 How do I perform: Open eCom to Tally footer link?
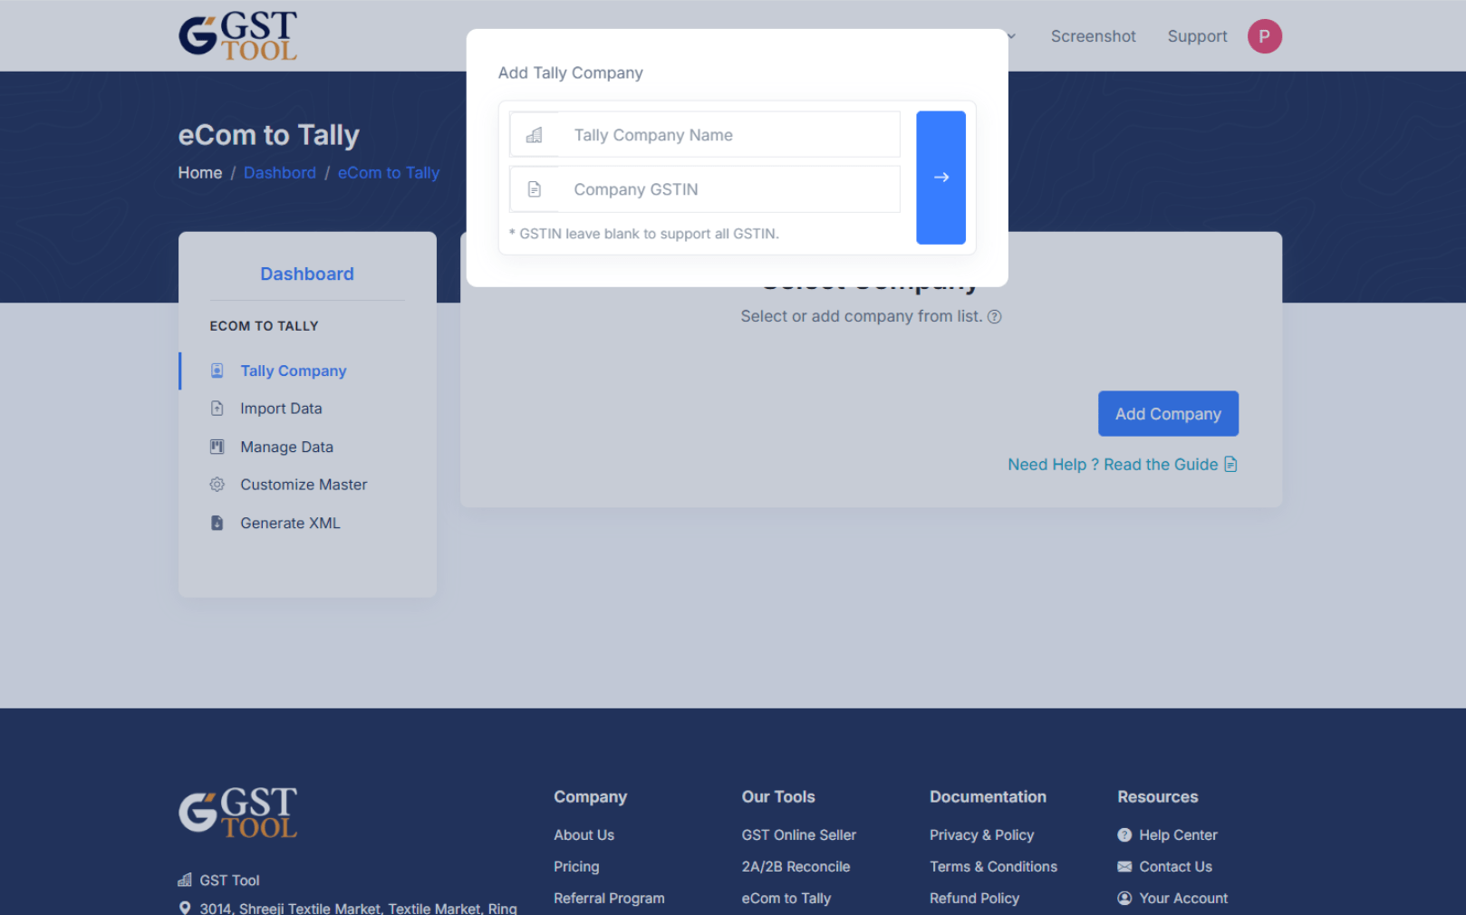(x=786, y=899)
